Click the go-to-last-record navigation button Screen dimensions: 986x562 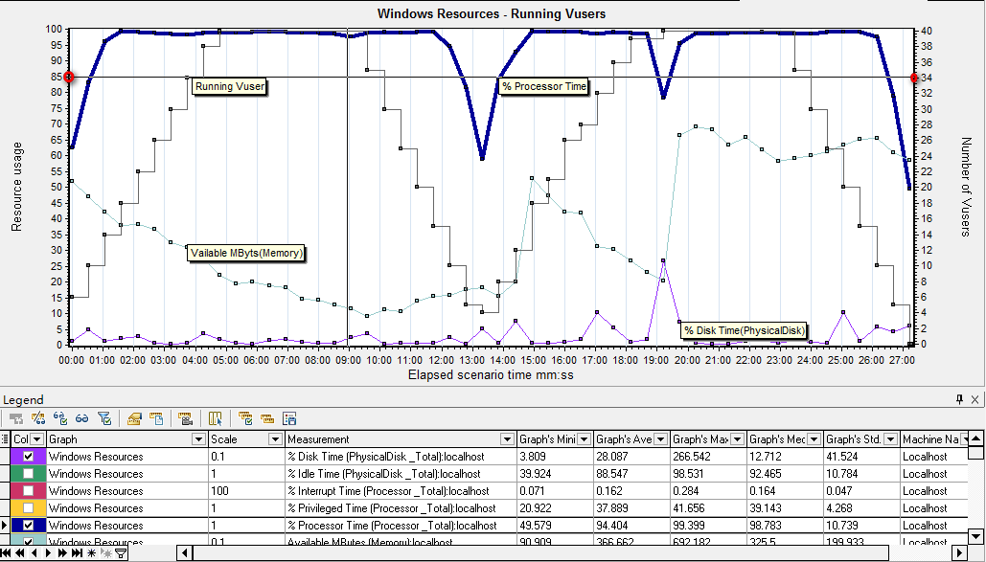(79, 552)
